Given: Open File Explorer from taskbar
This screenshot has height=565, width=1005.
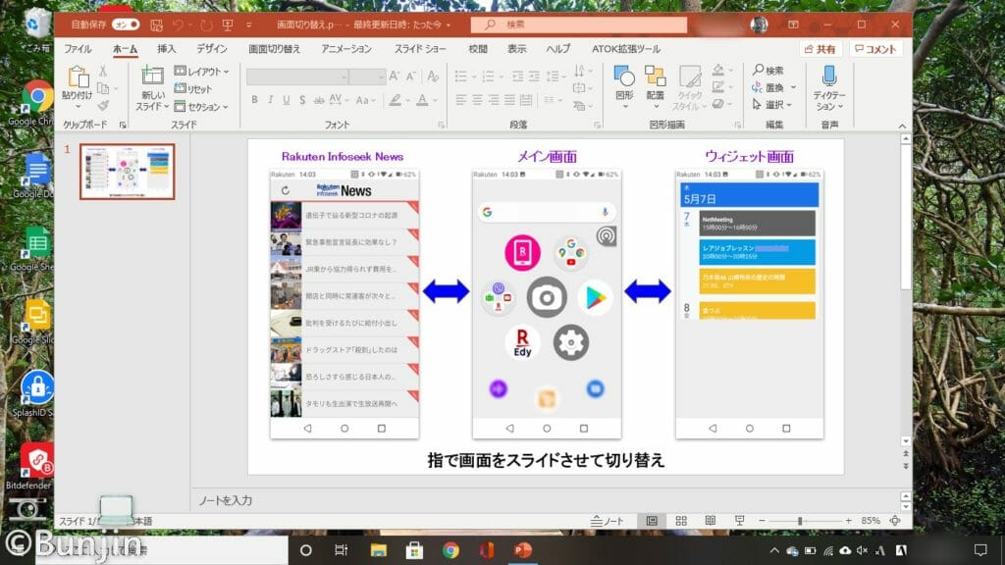Looking at the screenshot, I should 378,550.
